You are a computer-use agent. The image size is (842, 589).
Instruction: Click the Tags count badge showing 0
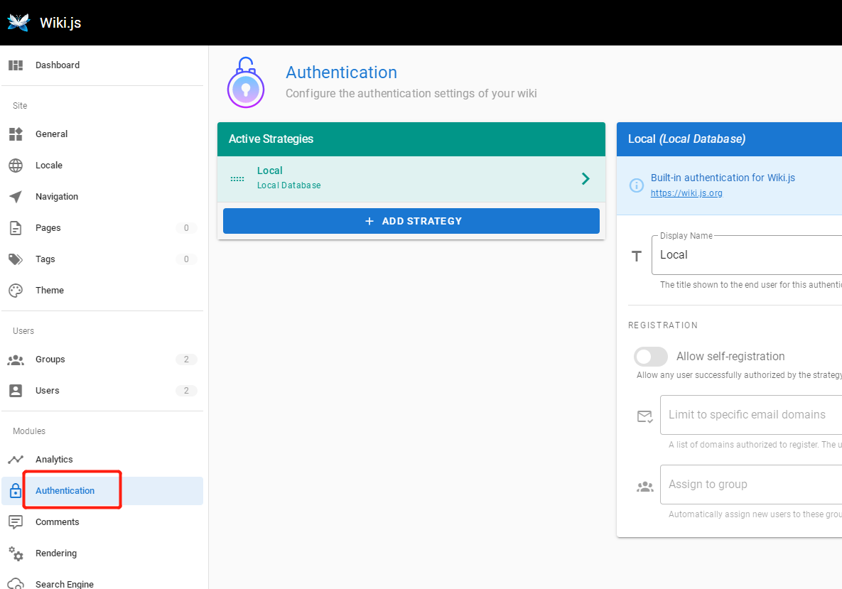coord(186,259)
